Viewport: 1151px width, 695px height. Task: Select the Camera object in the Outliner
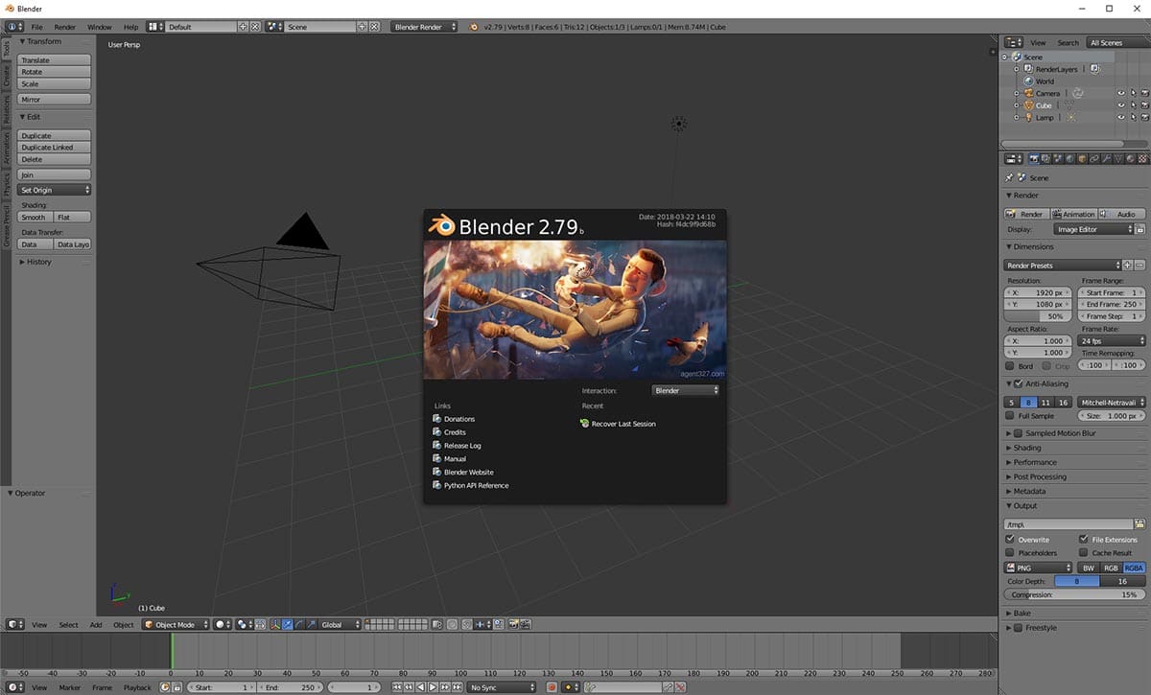click(1047, 93)
